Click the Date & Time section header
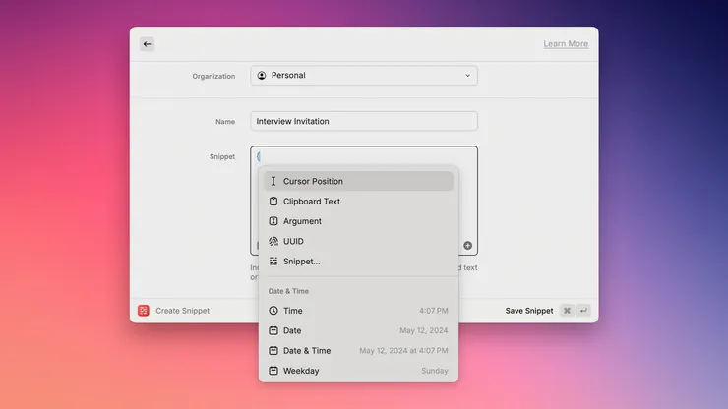 pos(288,291)
